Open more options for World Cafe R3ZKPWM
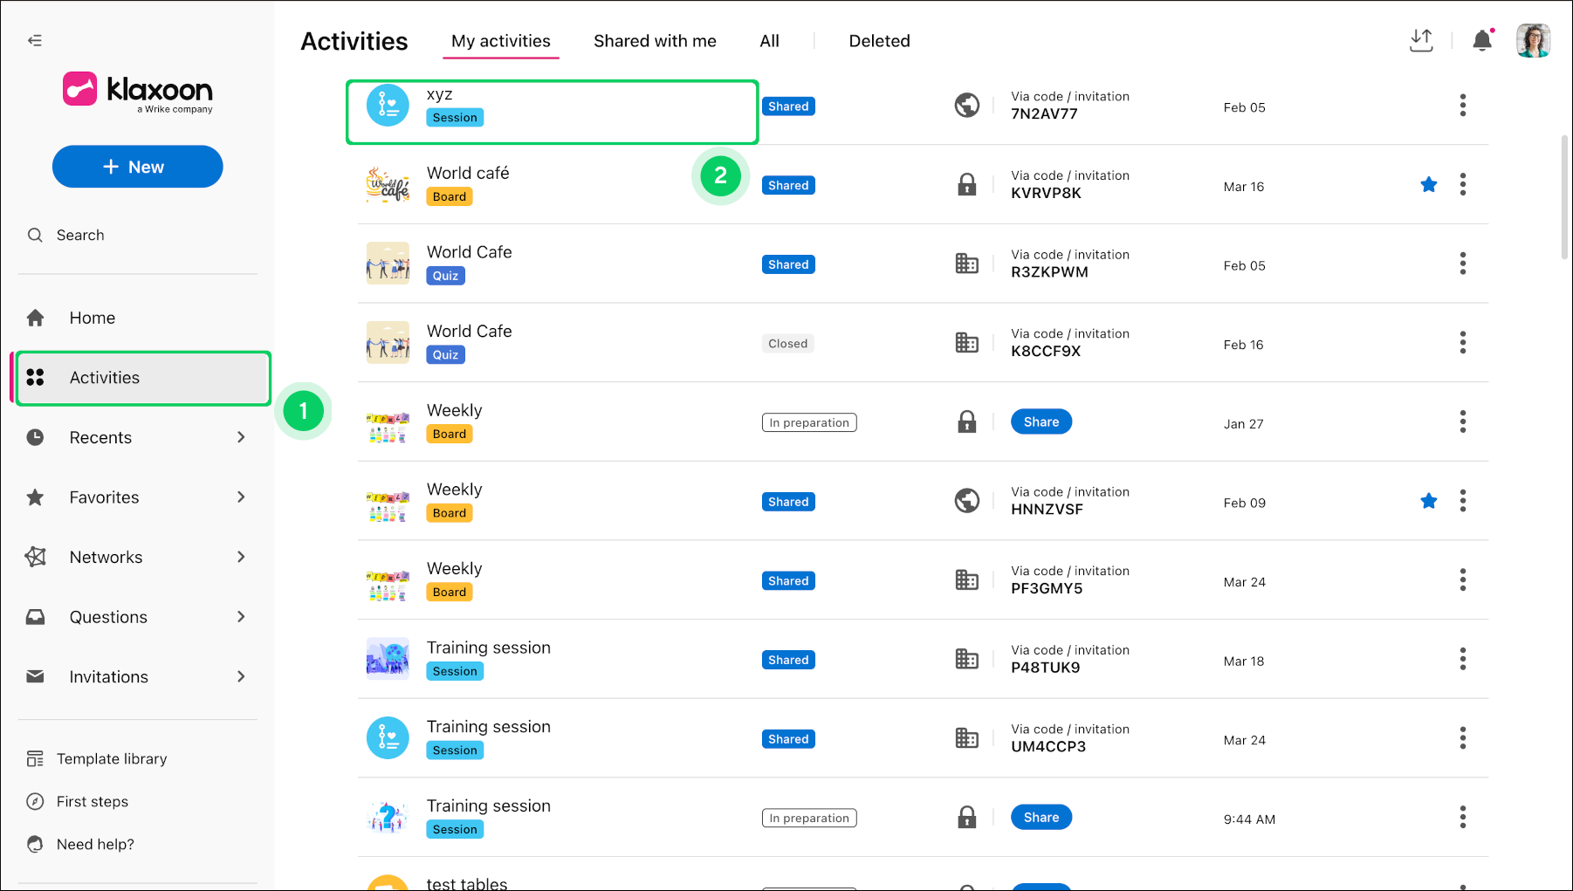Screen dimensions: 1573x891 point(1463,264)
